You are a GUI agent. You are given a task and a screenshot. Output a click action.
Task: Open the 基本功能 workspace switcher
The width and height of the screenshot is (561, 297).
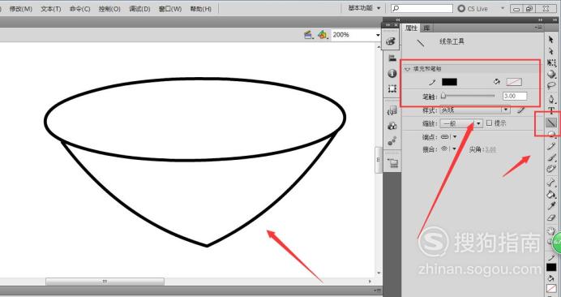click(x=364, y=8)
